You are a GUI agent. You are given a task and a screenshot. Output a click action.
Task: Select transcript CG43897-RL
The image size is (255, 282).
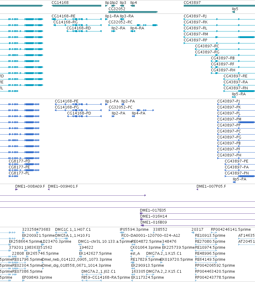[195, 28]
